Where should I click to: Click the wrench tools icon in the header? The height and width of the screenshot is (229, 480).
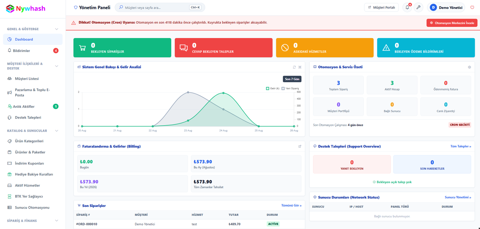pos(418,7)
